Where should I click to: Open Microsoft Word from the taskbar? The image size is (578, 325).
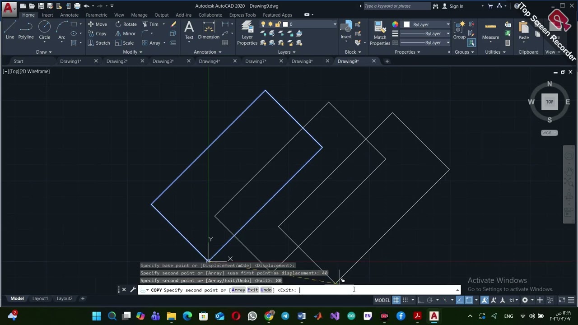pyautogui.click(x=302, y=316)
